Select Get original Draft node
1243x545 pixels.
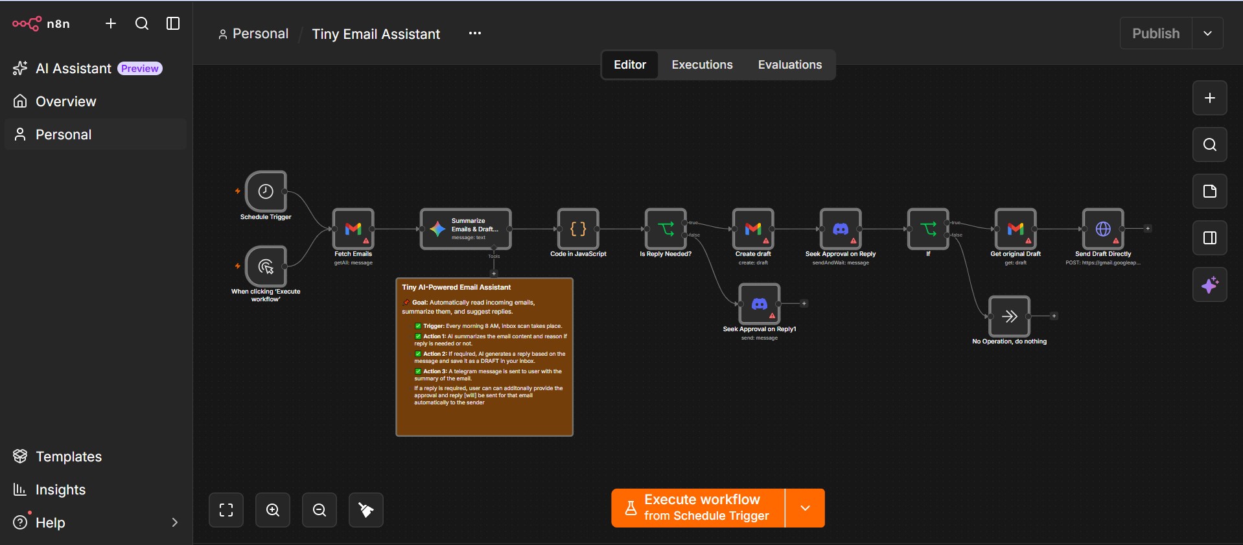point(1016,229)
